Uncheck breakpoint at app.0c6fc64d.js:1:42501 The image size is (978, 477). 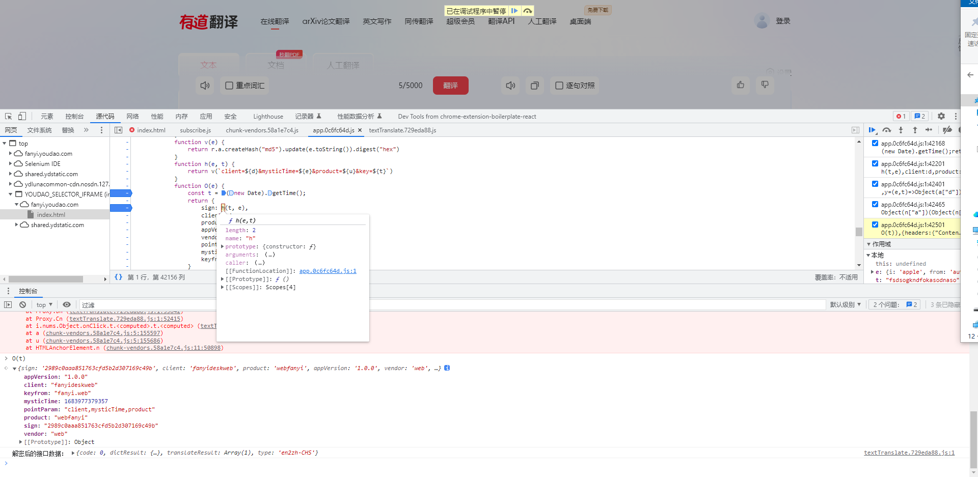tap(875, 225)
